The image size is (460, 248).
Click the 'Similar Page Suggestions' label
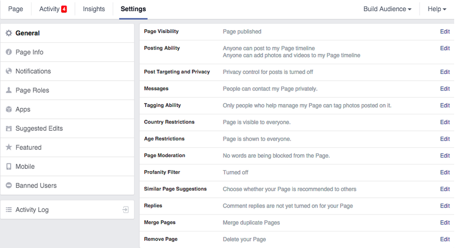pyautogui.click(x=175, y=189)
